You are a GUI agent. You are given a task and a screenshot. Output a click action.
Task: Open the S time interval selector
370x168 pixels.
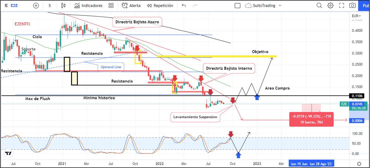(50, 6)
